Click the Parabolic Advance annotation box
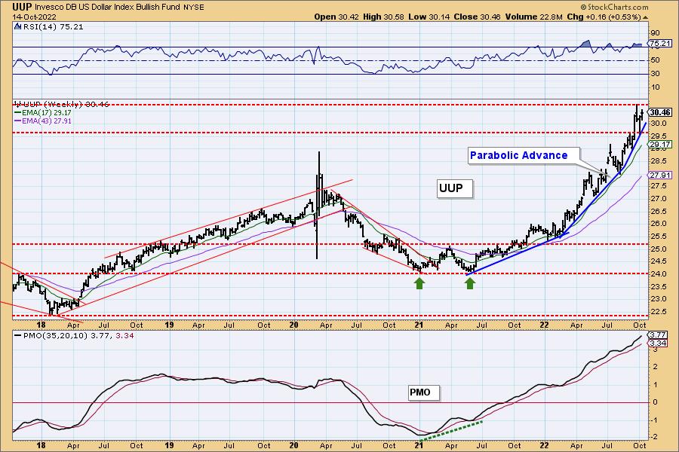This screenshot has width=679, height=452. pos(523,155)
